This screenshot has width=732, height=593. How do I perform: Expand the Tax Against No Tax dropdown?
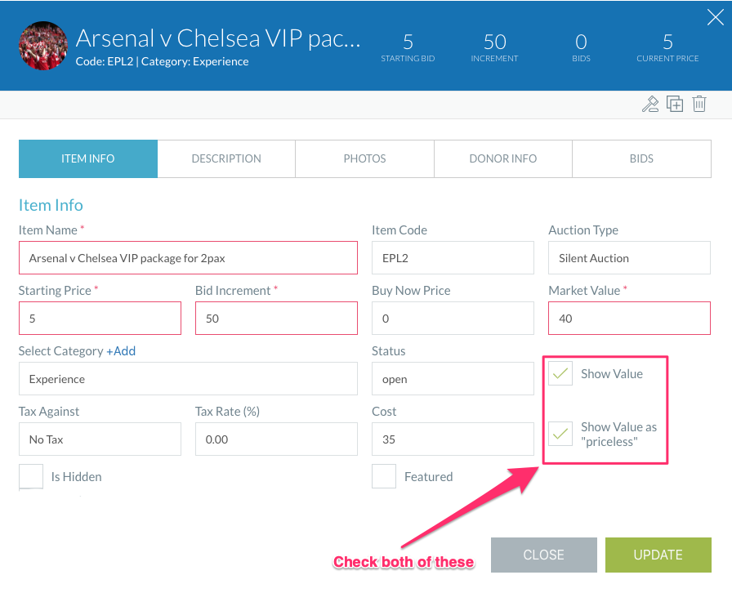pos(100,439)
